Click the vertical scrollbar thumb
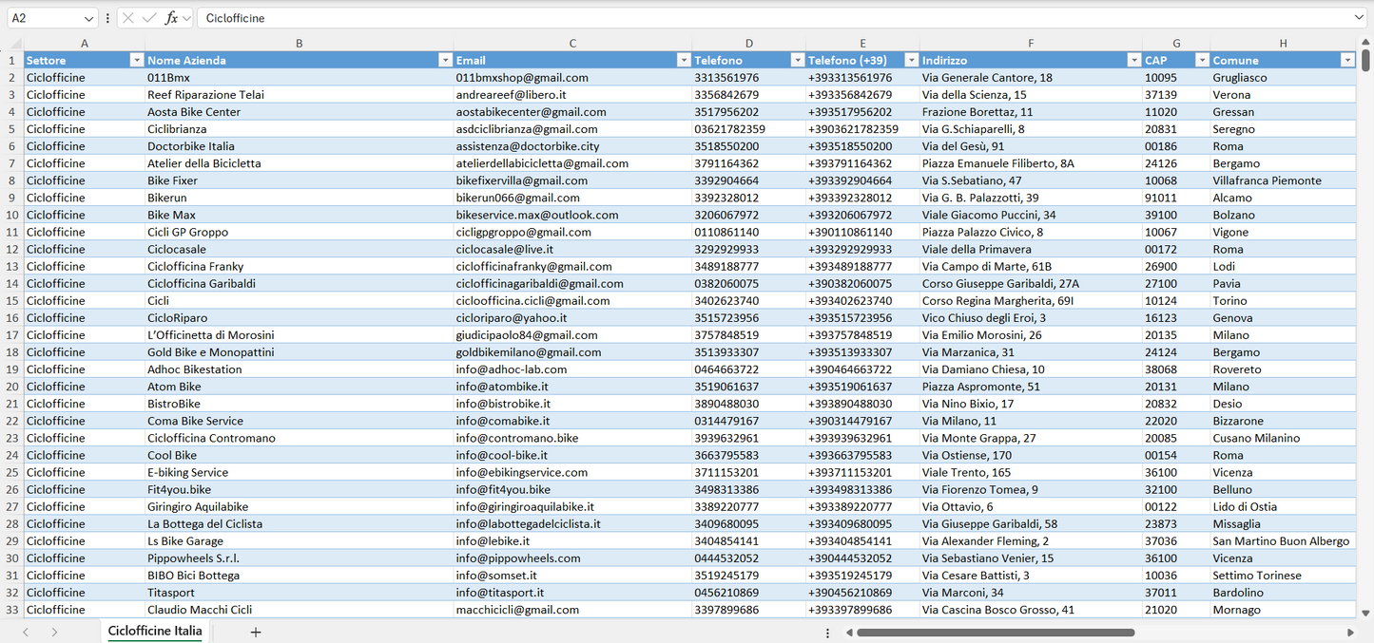This screenshot has width=1374, height=643. tap(1366, 61)
